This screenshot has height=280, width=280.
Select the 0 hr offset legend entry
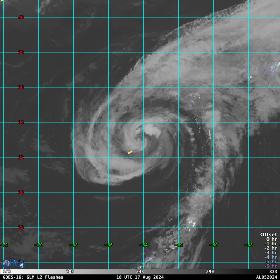[x=271, y=239]
